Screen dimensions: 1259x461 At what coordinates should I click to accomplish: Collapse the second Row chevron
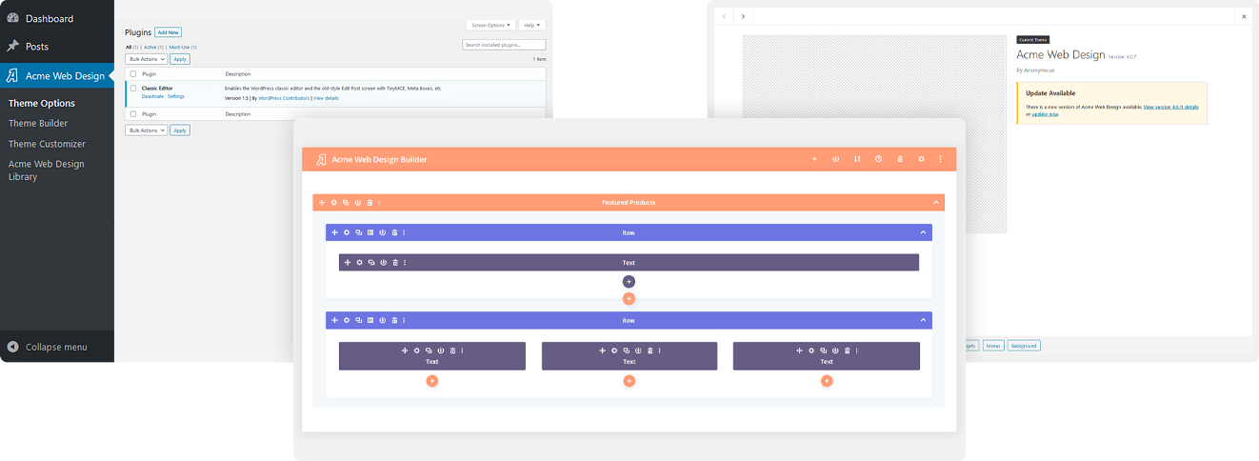(x=923, y=320)
